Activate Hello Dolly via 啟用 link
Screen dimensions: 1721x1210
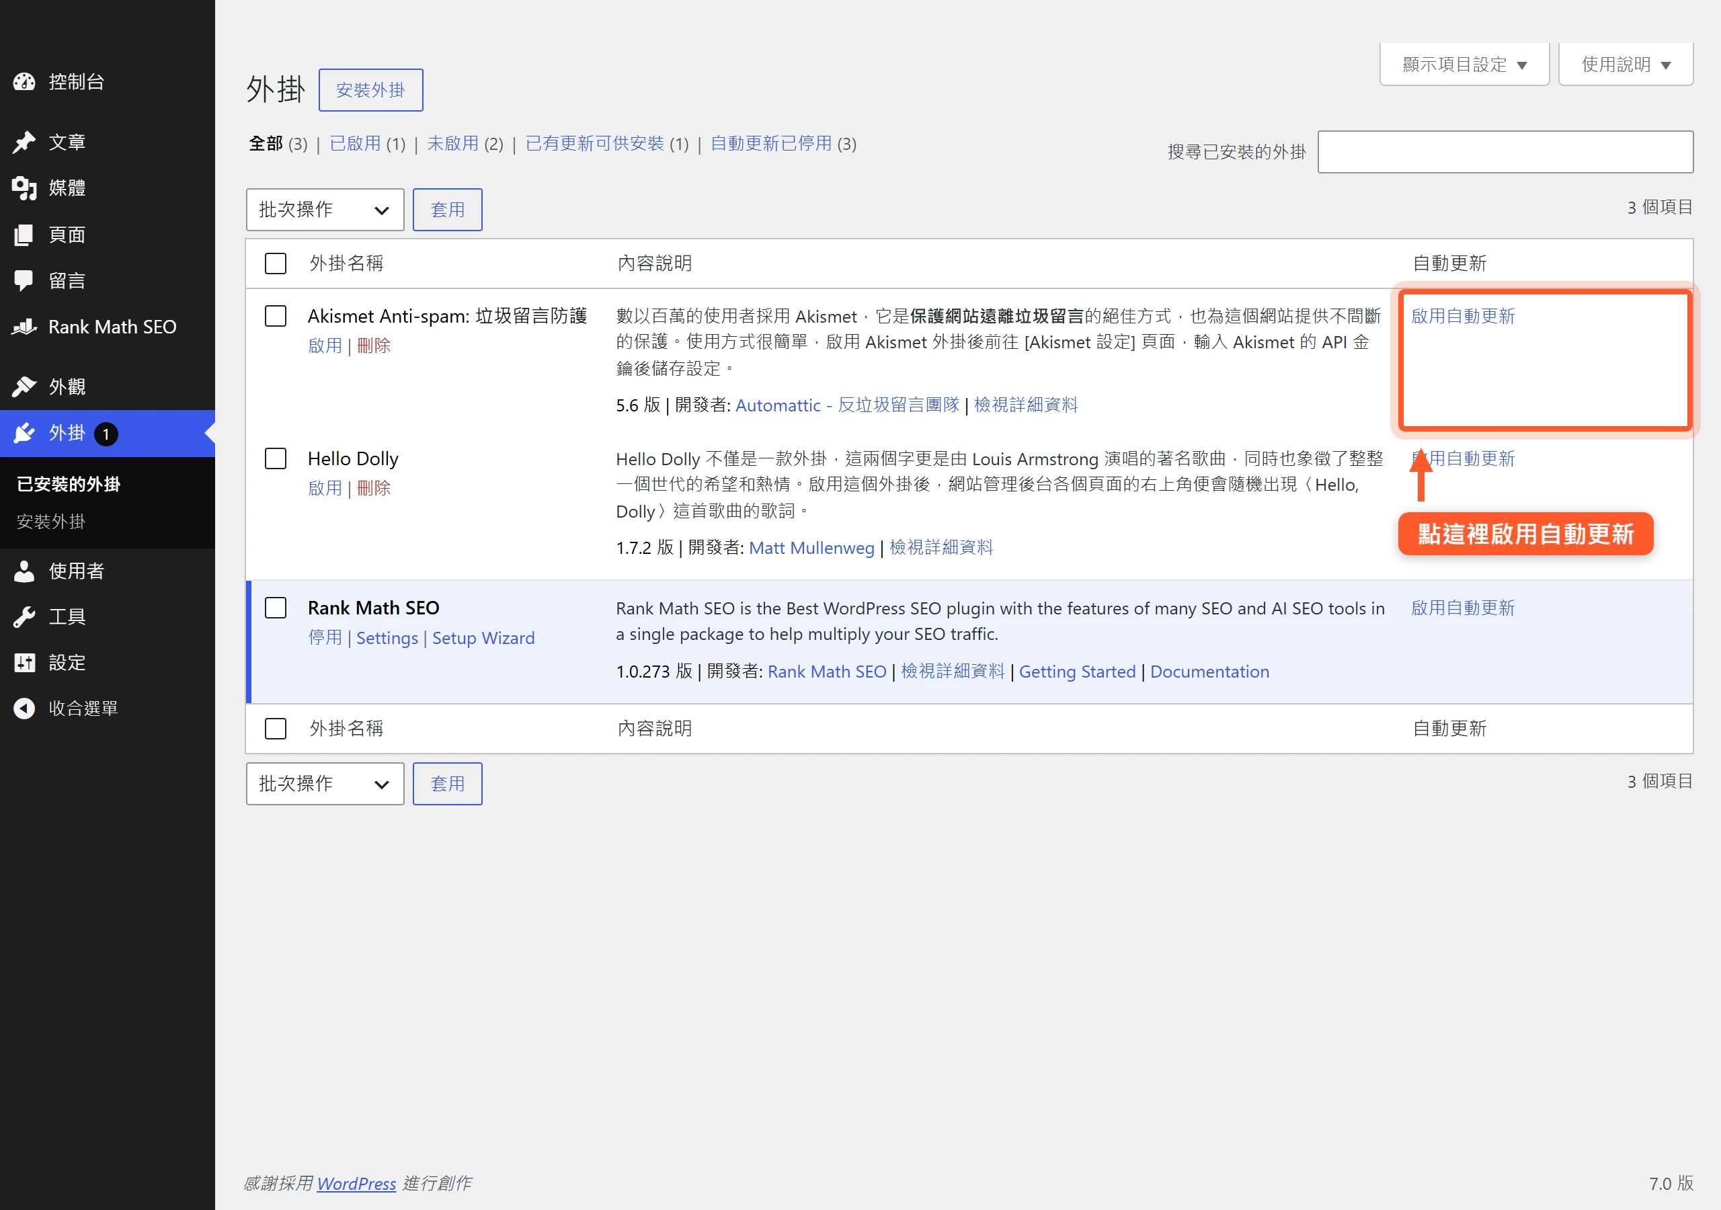click(325, 488)
